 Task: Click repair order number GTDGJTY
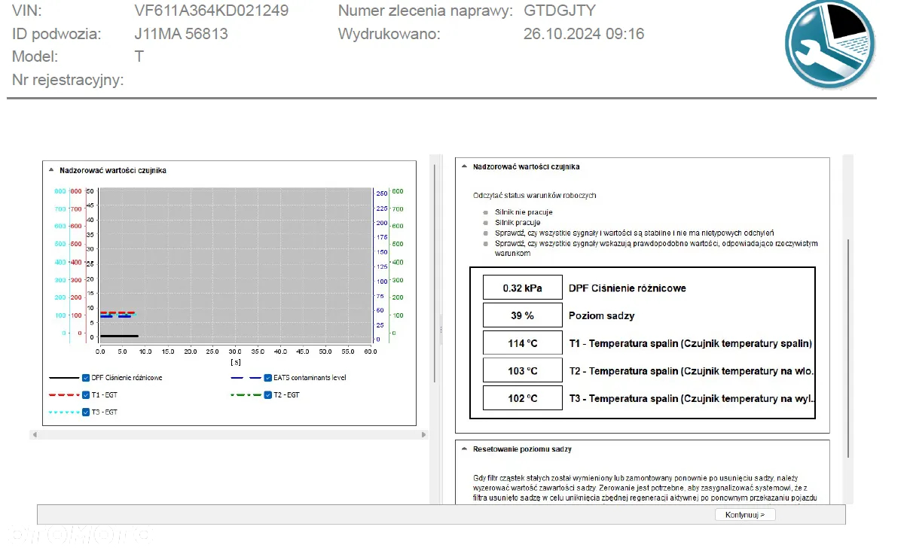click(559, 11)
